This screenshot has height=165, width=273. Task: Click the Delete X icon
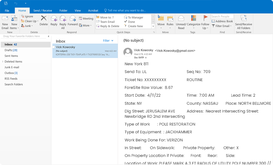pyautogui.click(x=44, y=18)
